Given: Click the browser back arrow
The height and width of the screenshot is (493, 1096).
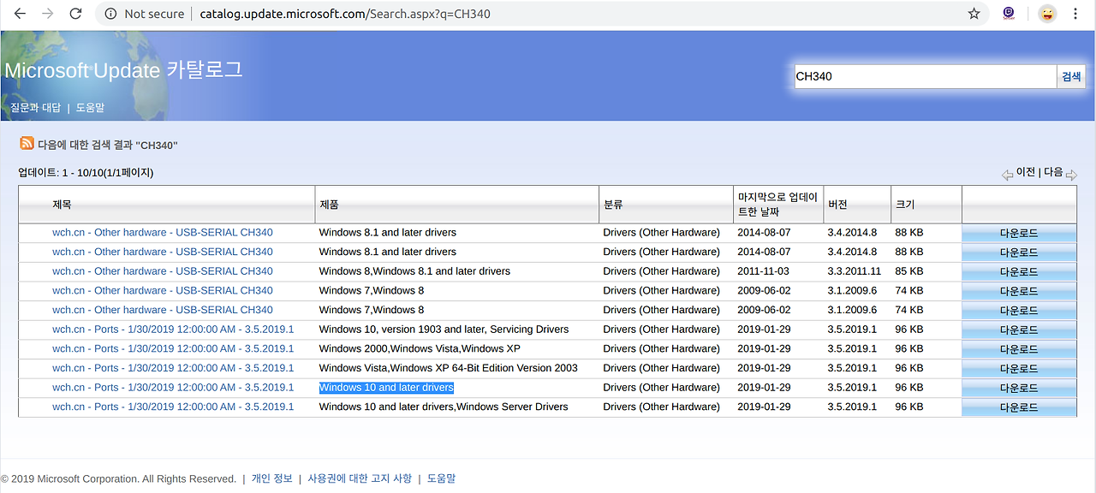Looking at the screenshot, I should coord(20,14).
